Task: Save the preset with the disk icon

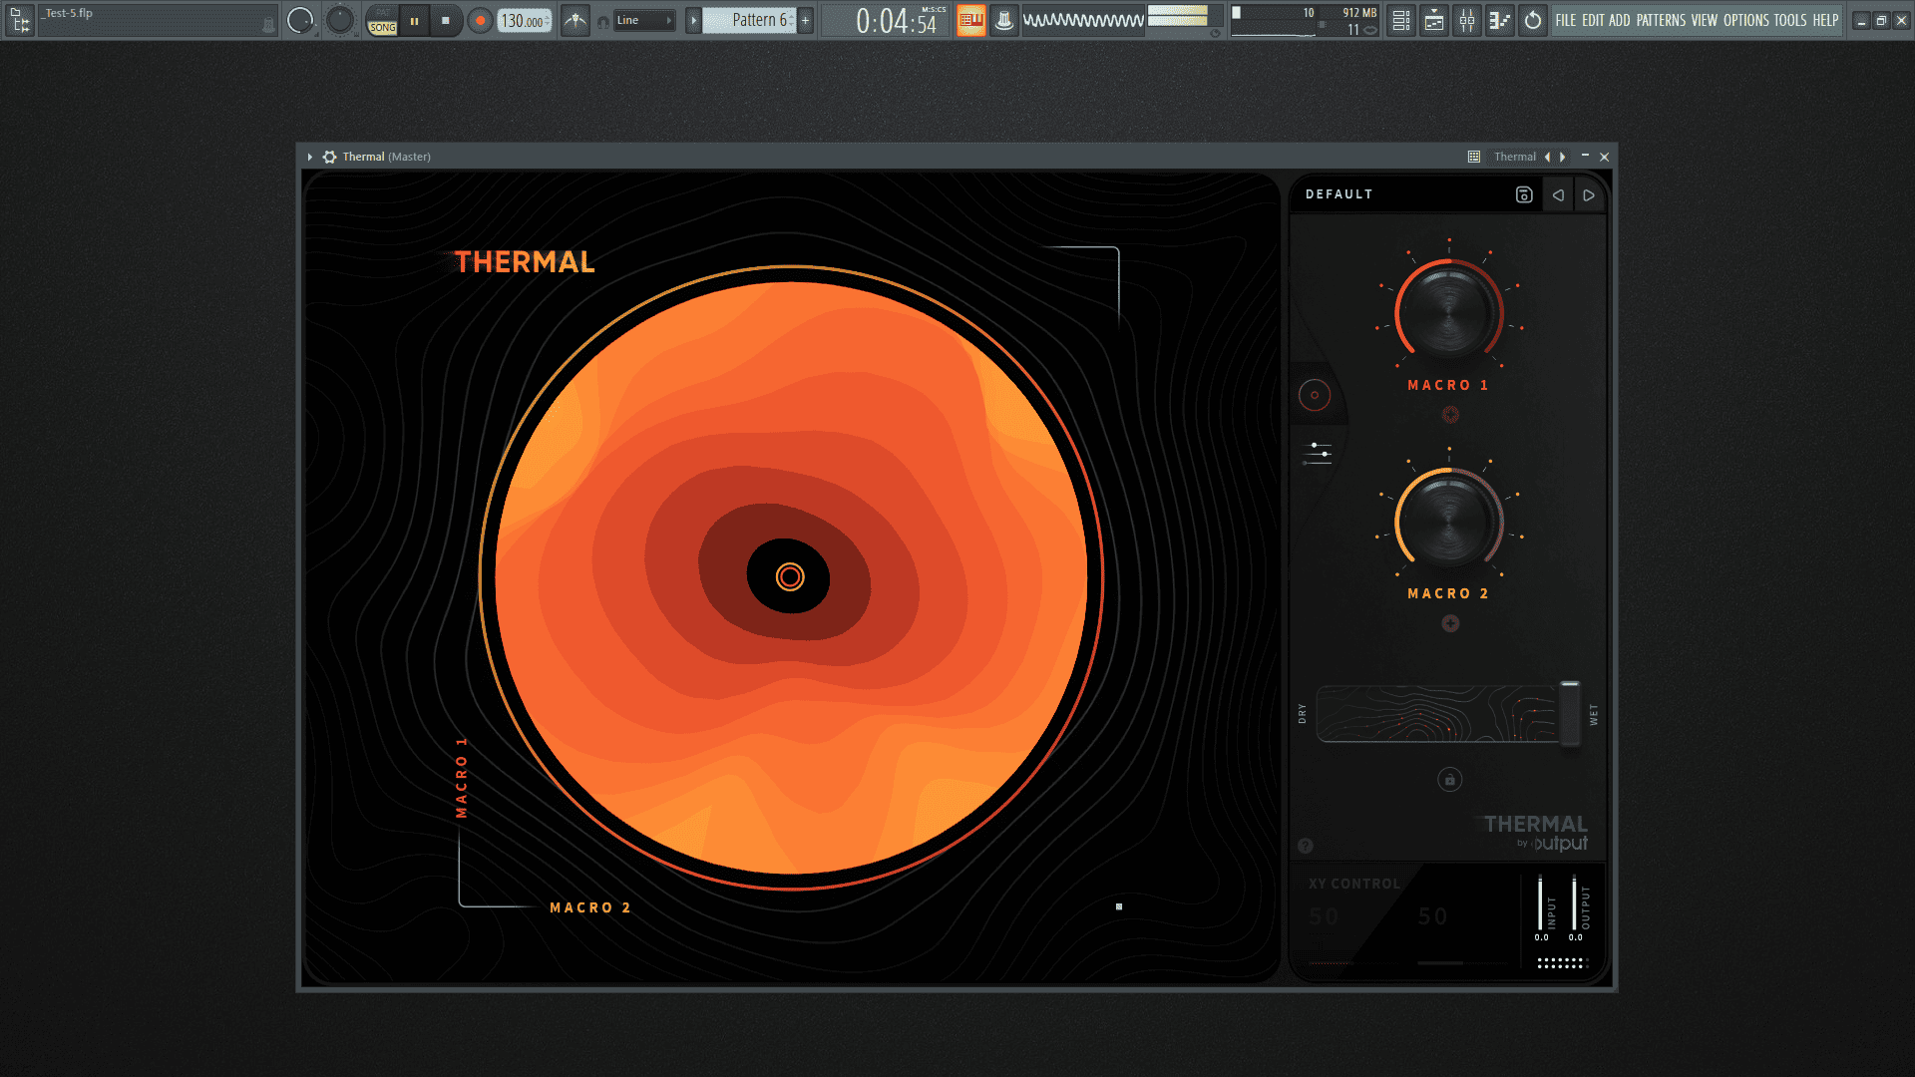Action: coord(1524,194)
